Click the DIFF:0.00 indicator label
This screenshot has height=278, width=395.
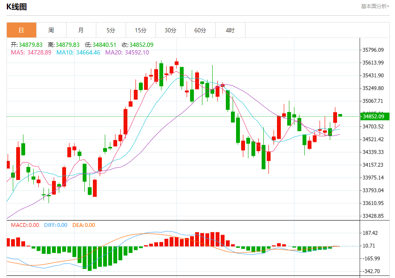click(x=56, y=225)
